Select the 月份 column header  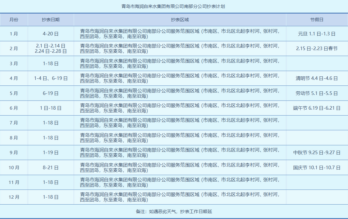pos(14,19)
